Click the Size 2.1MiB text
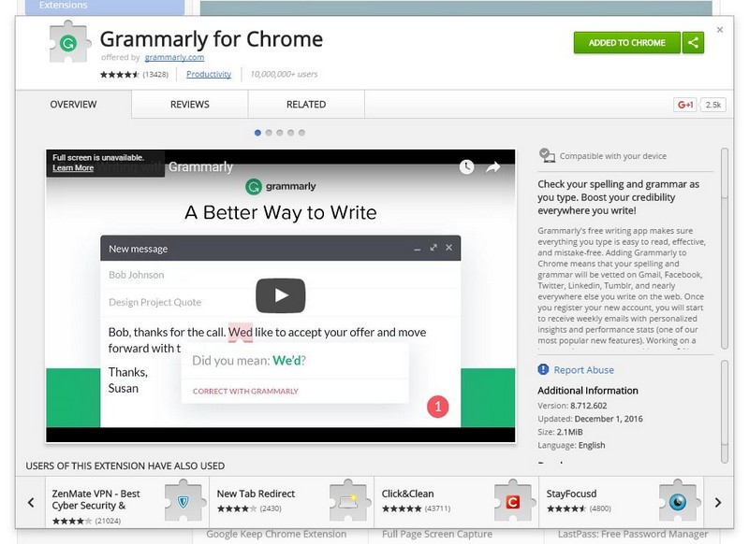Viewport: 749px width, 544px height. (x=560, y=432)
